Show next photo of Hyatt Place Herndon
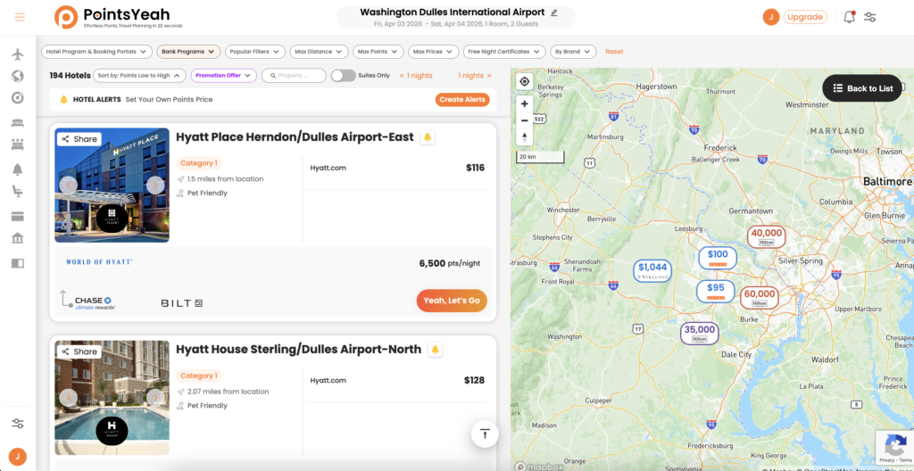The height and width of the screenshot is (471, 914). click(155, 186)
